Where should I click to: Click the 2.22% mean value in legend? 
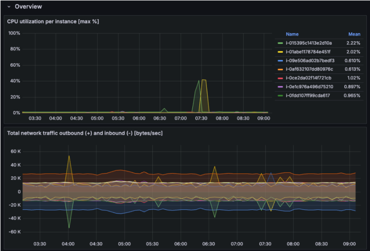coord(354,43)
